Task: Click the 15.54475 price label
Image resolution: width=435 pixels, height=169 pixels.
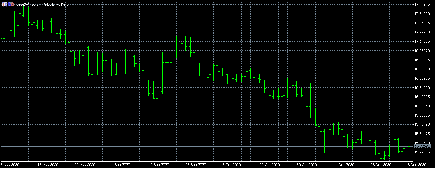Action: tap(422, 134)
